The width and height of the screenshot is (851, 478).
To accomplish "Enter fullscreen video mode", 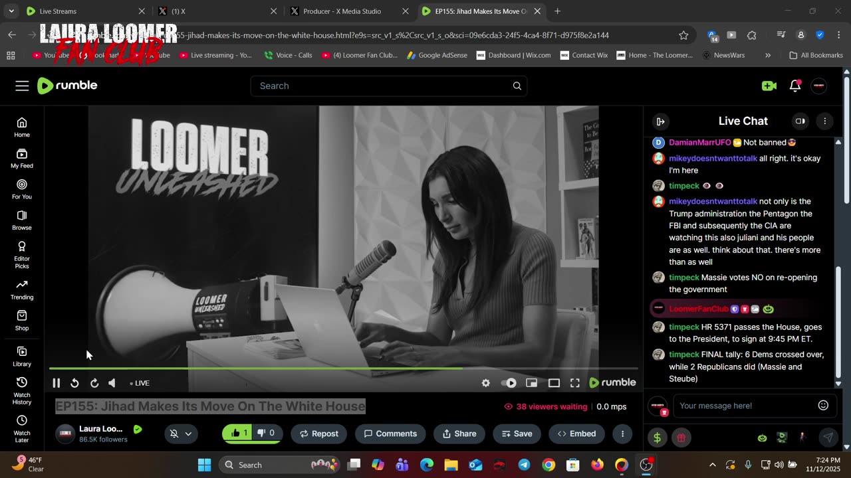I will coord(575,383).
